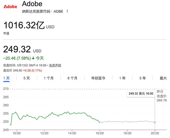Click the red Adobe logo
This screenshot has width=170, height=138.
coord(10,6)
